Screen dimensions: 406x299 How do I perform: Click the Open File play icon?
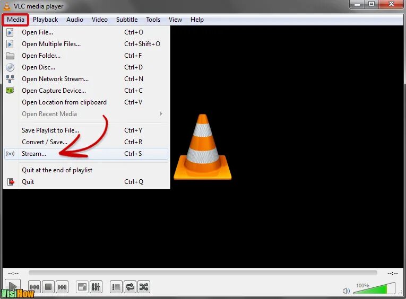point(10,32)
